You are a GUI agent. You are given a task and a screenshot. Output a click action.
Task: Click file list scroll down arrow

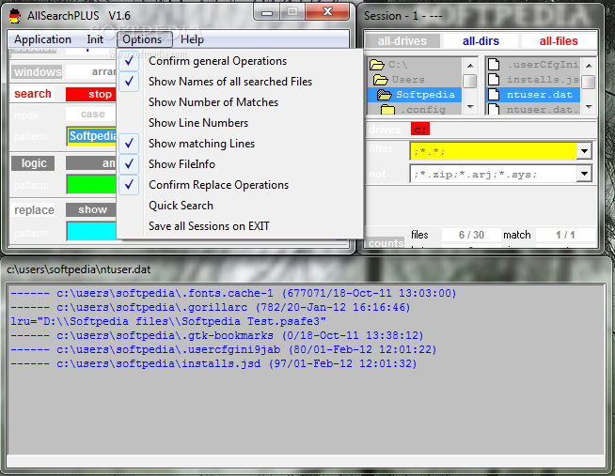click(589, 106)
